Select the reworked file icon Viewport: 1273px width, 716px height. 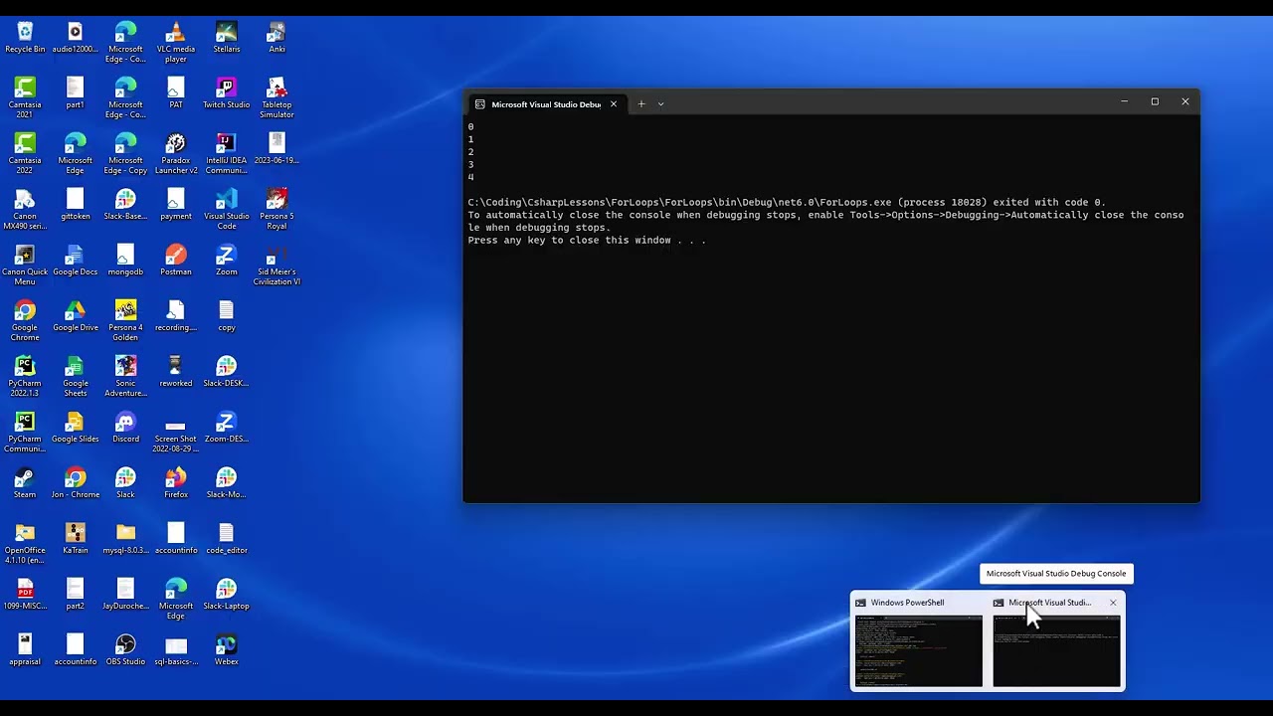tap(176, 372)
